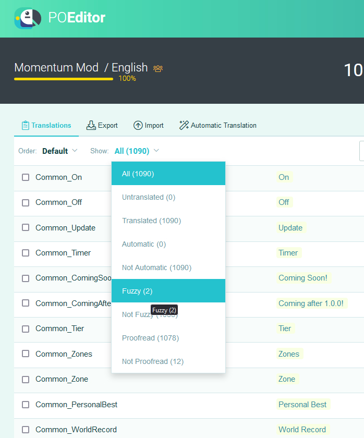Click the Automatic Translation wand icon
The image size is (364, 438).
point(184,125)
